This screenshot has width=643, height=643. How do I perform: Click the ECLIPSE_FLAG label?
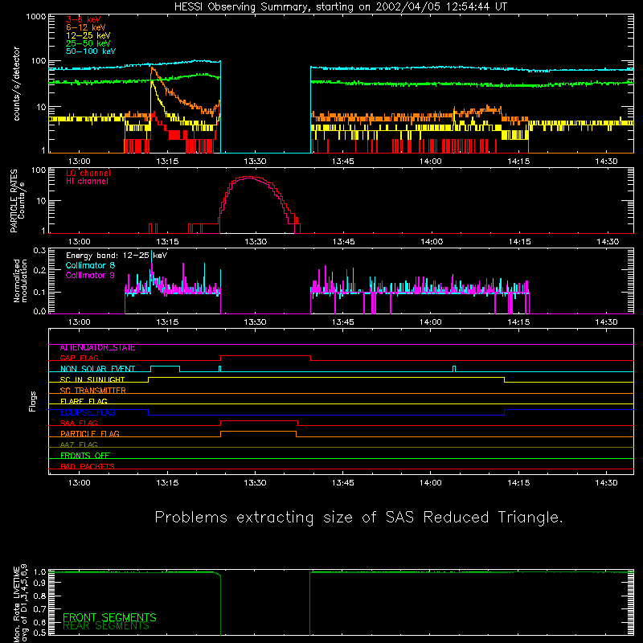pyautogui.click(x=88, y=412)
